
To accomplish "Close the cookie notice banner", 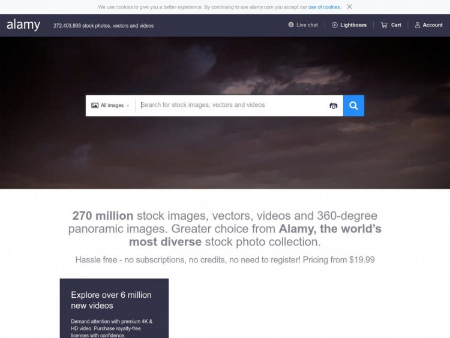I will (x=349, y=7).
